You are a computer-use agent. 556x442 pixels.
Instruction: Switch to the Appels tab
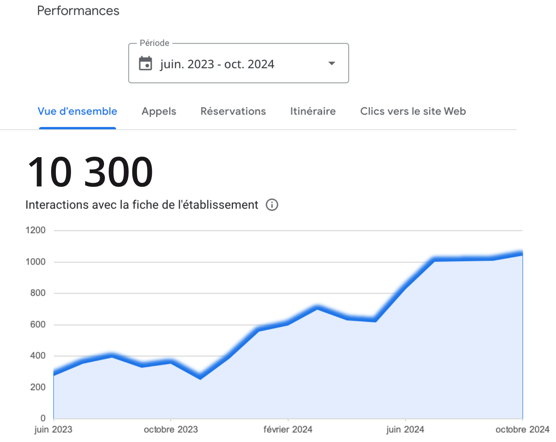pos(159,111)
